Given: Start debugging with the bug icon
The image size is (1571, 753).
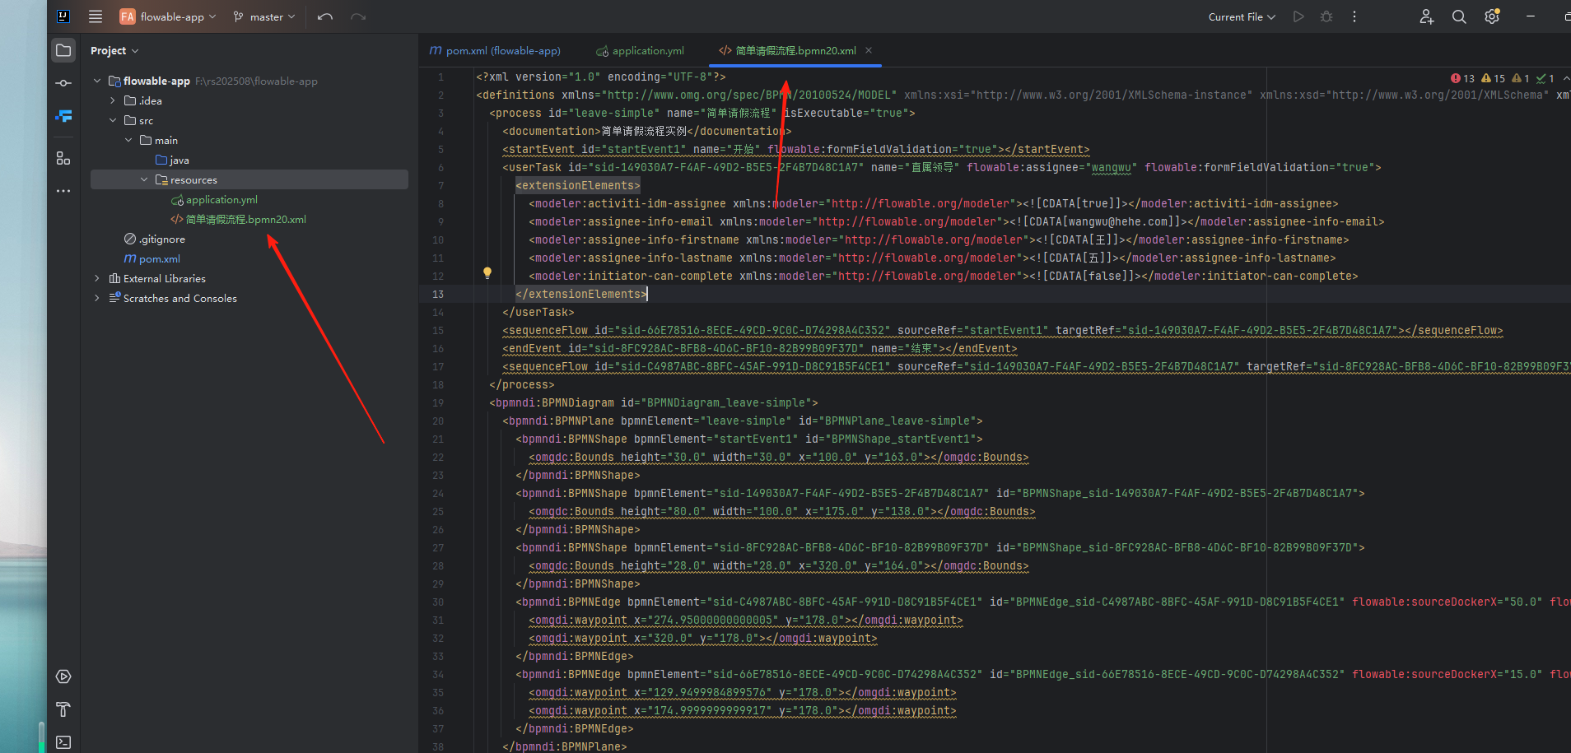Looking at the screenshot, I should coord(1326,16).
